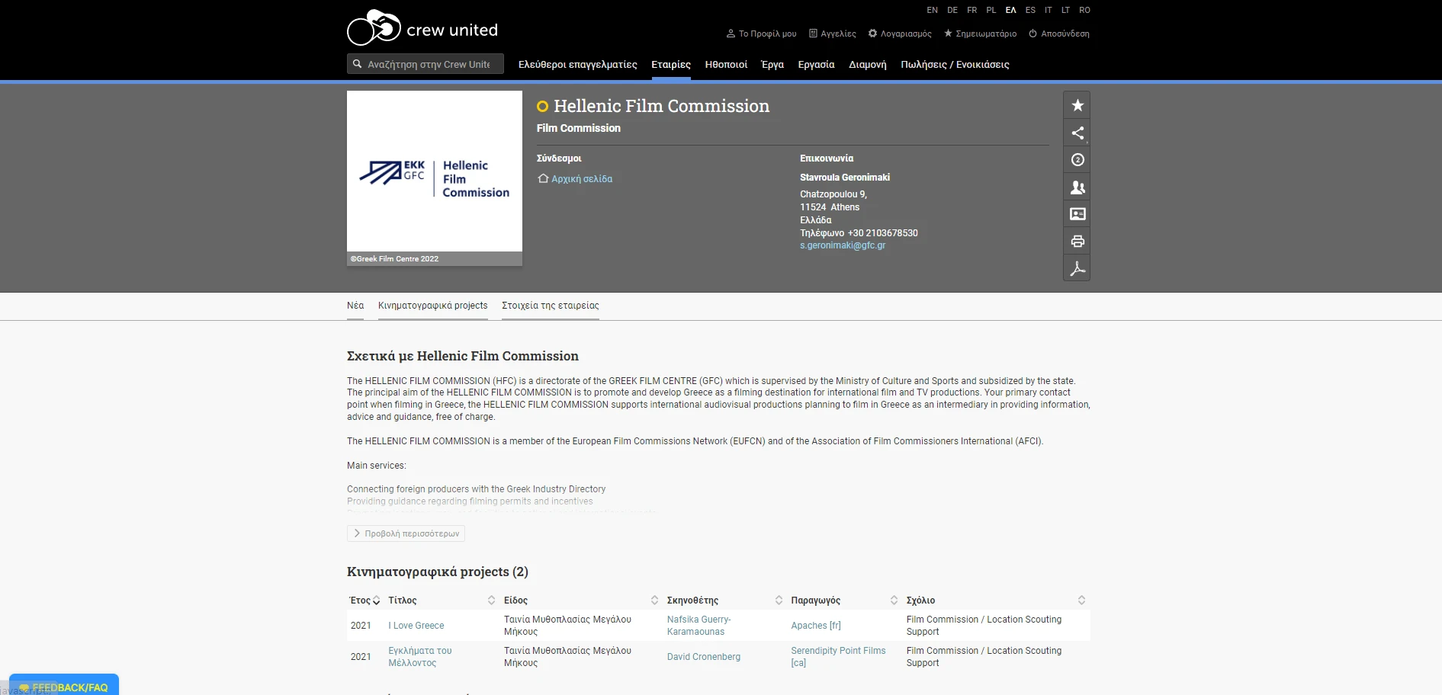1442x695 pixels.
Task: Expand text with Προβολή περισσότερων
Action: point(405,533)
